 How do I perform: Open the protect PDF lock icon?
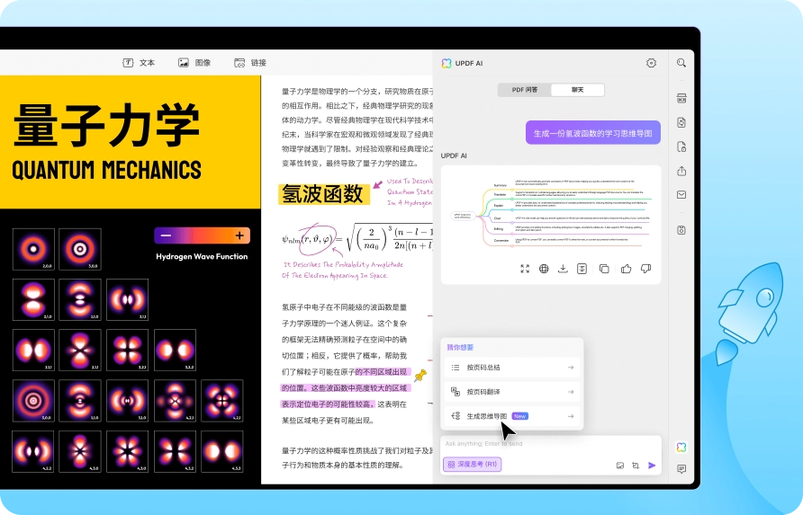point(681,147)
